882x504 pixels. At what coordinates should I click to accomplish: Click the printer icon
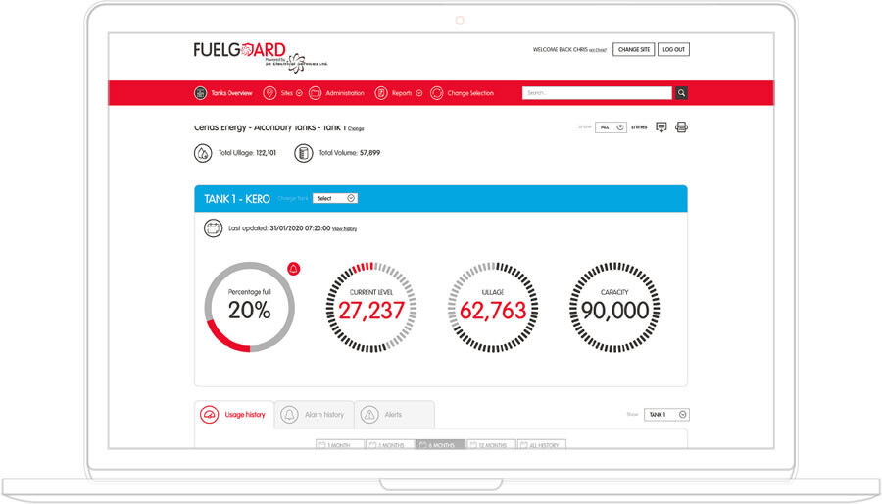point(681,127)
